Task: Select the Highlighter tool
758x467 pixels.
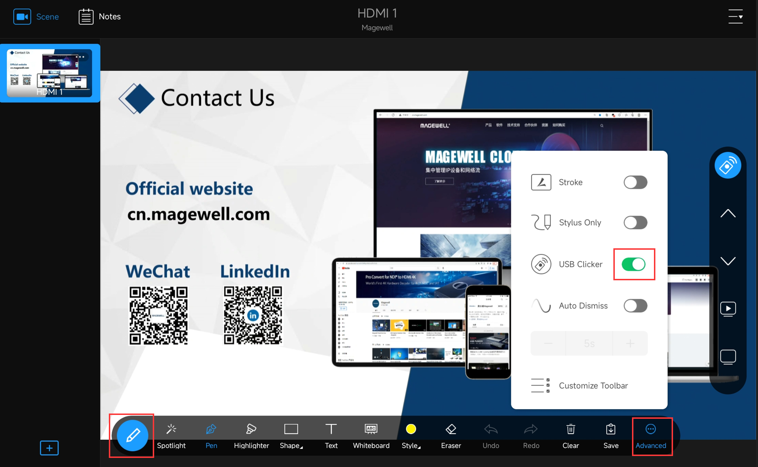Action: coord(251,436)
